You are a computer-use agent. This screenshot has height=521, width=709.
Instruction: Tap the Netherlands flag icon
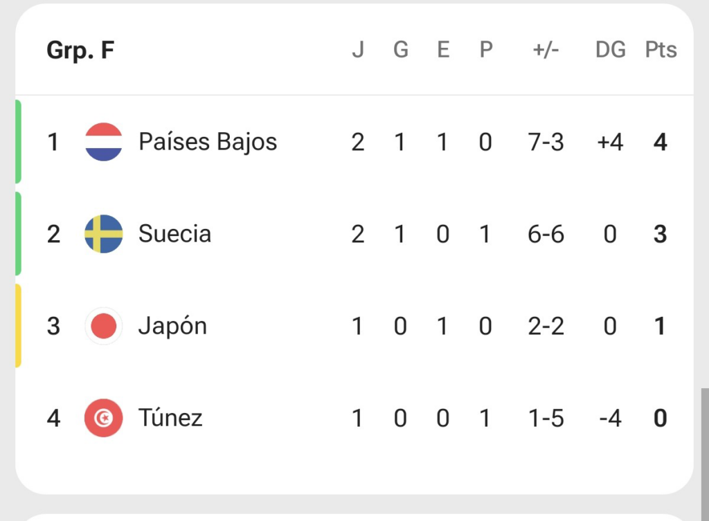104,142
